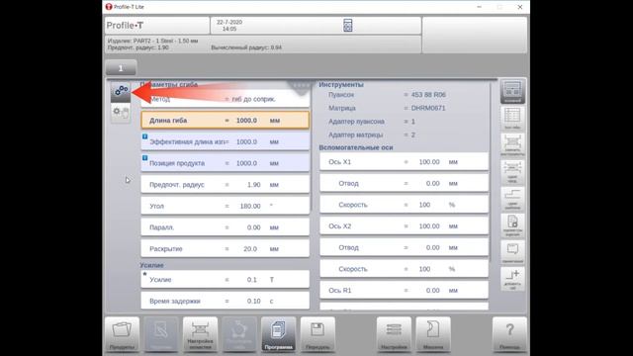The image size is (633, 356).
Task: Select the Программа button in bottom bar
Action: (279, 334)
